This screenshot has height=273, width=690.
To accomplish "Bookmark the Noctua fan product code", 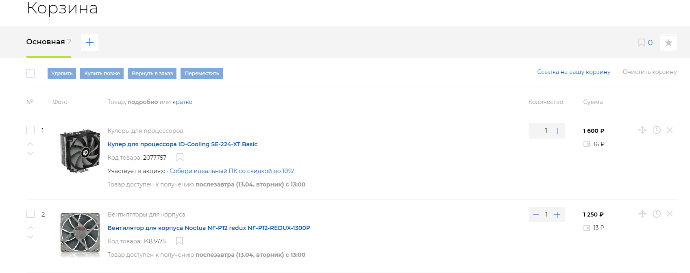I will click(x=179, y=241).
